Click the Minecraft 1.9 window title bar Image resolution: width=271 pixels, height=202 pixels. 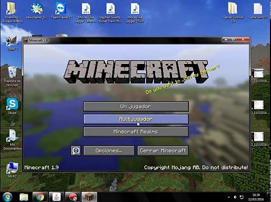point(122,40)
